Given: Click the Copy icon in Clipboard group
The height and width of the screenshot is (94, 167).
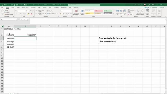Looking at the screenshot, I should tap(5, 12).
